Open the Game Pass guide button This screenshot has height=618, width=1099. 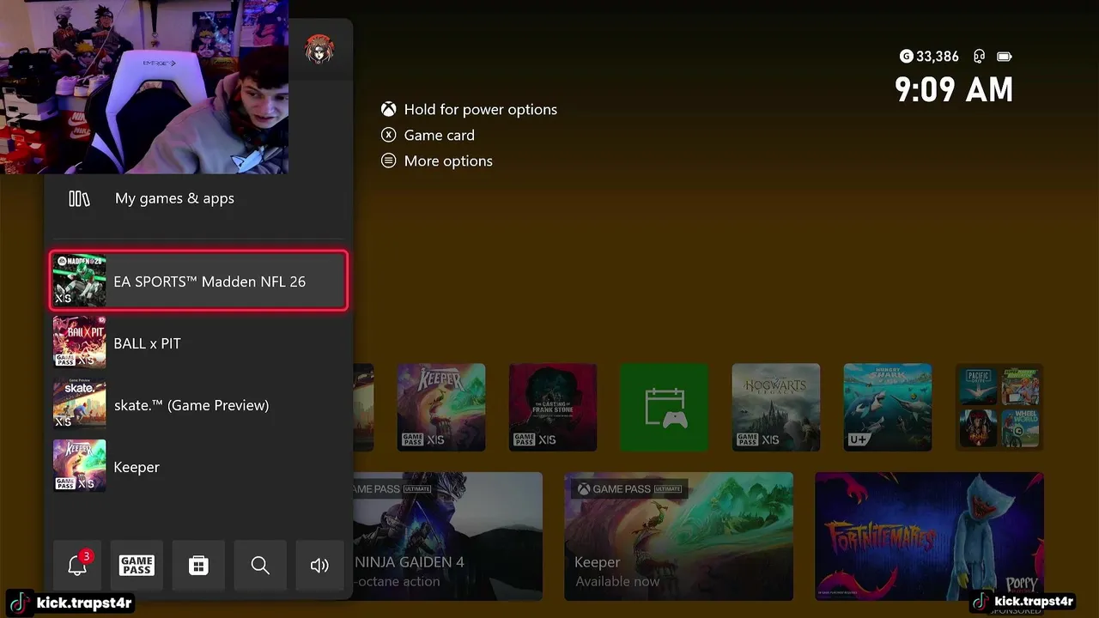pos(137,565)
